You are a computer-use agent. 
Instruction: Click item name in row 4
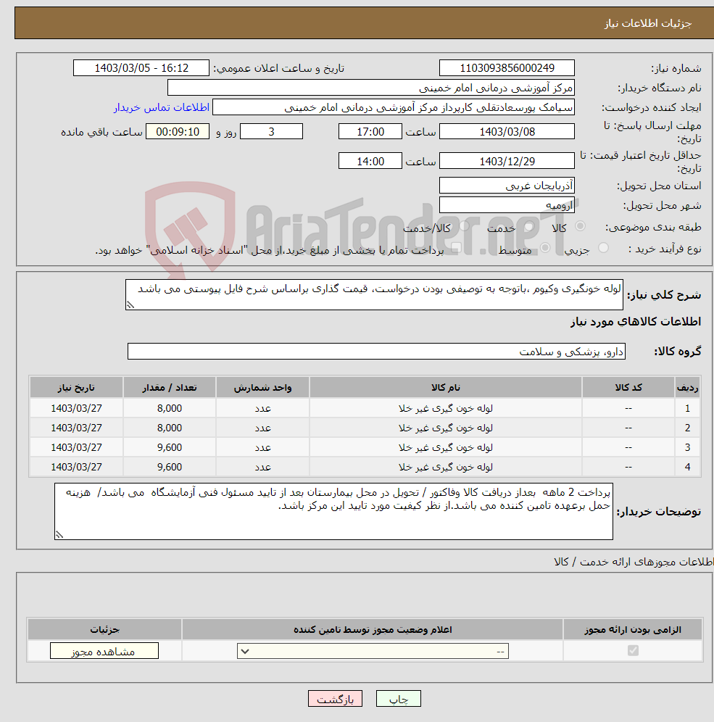coord(446,467)
